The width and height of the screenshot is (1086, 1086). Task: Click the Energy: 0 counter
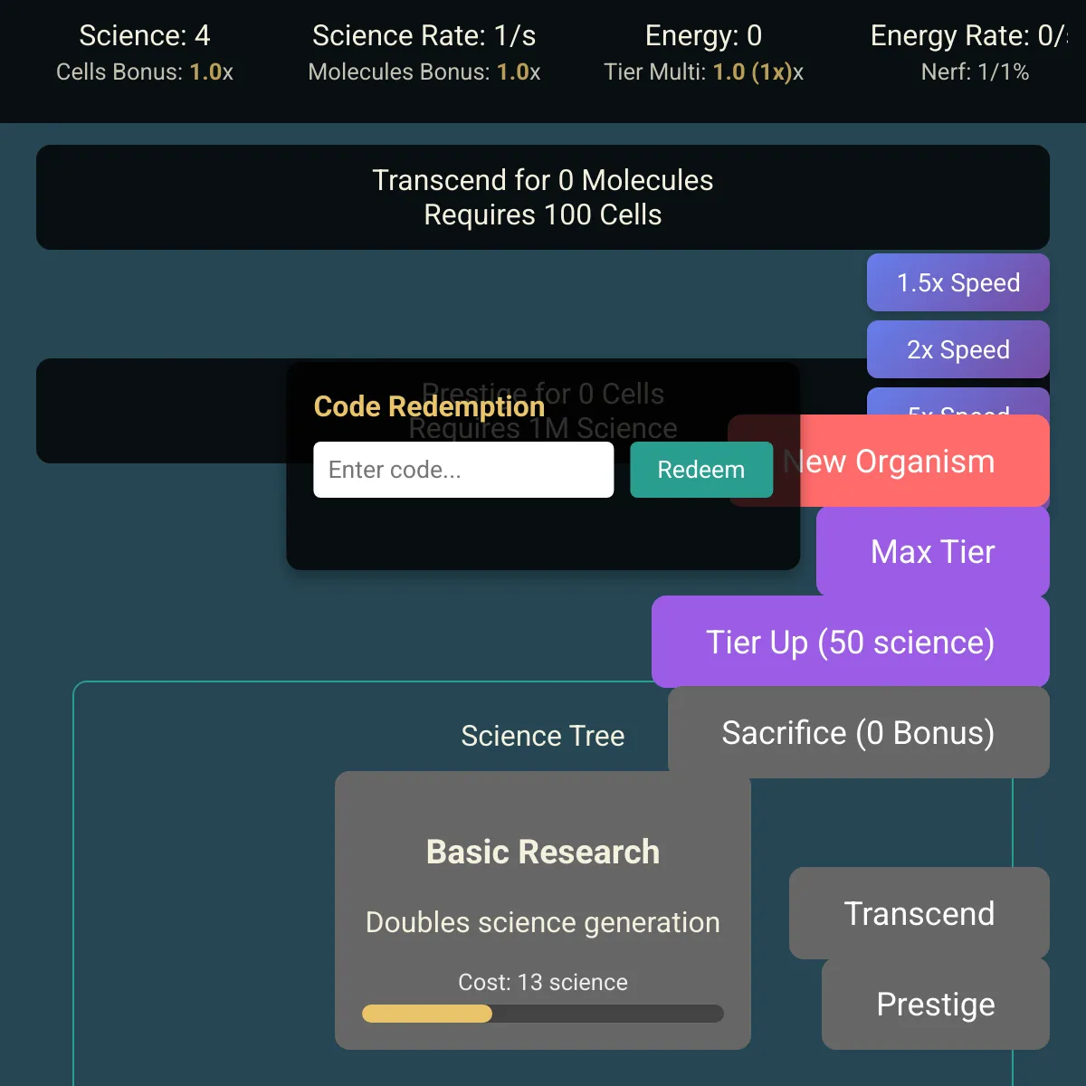click(x=704, y=35)
